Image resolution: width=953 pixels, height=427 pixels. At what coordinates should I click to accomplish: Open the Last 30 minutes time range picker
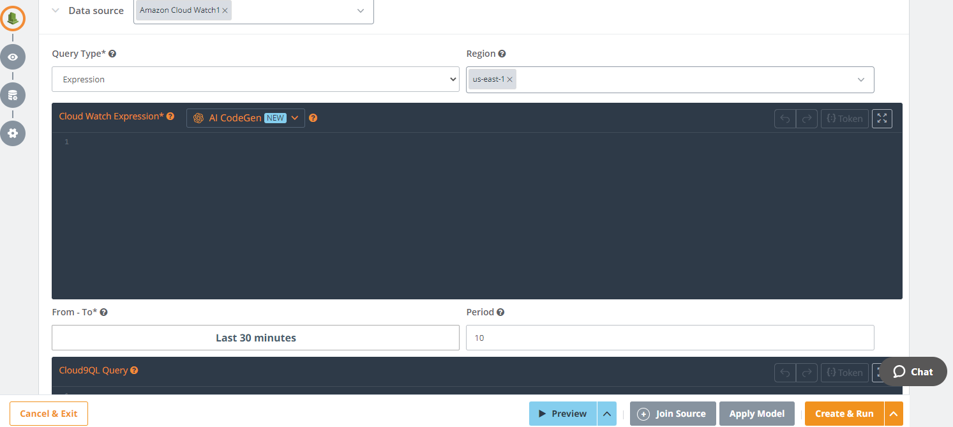click(255, 338)
